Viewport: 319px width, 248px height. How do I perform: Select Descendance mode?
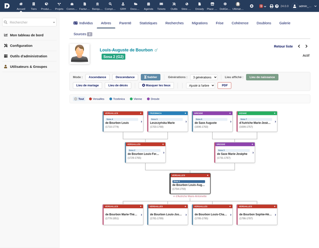[125, 77]
